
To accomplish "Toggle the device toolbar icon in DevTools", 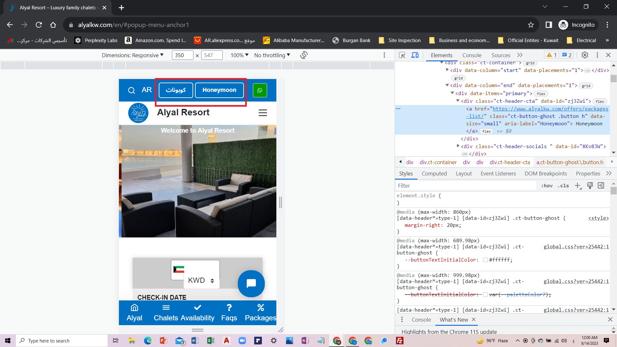I will (415, 55).
